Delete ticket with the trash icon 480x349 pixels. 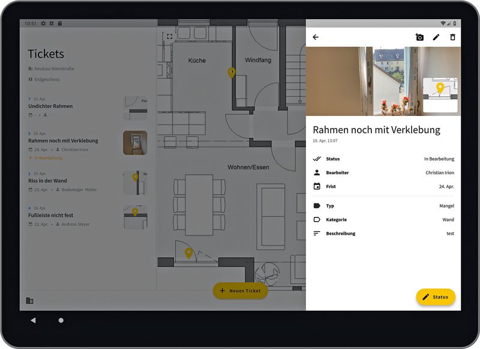coord(453,37)
